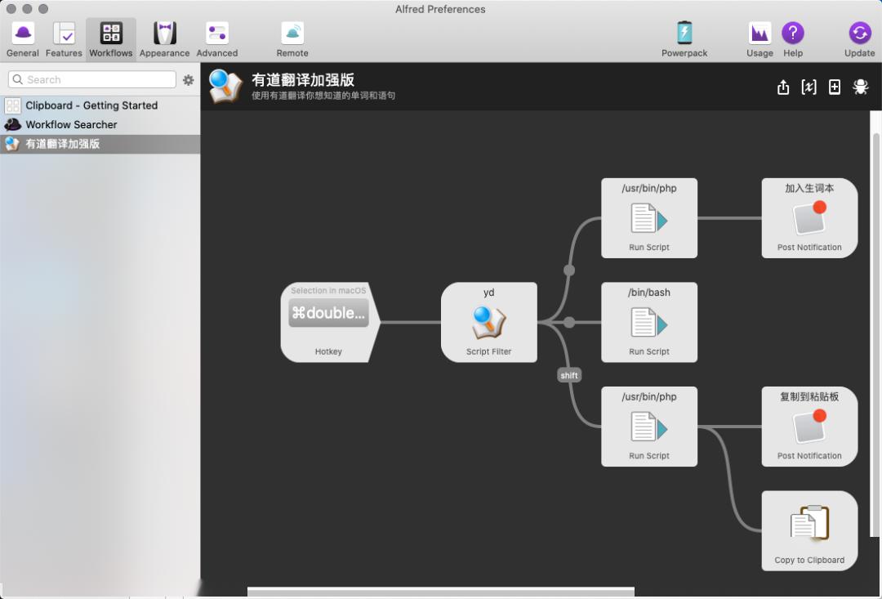Select Clipboard - Getting Started workflow

pos(100,105)
